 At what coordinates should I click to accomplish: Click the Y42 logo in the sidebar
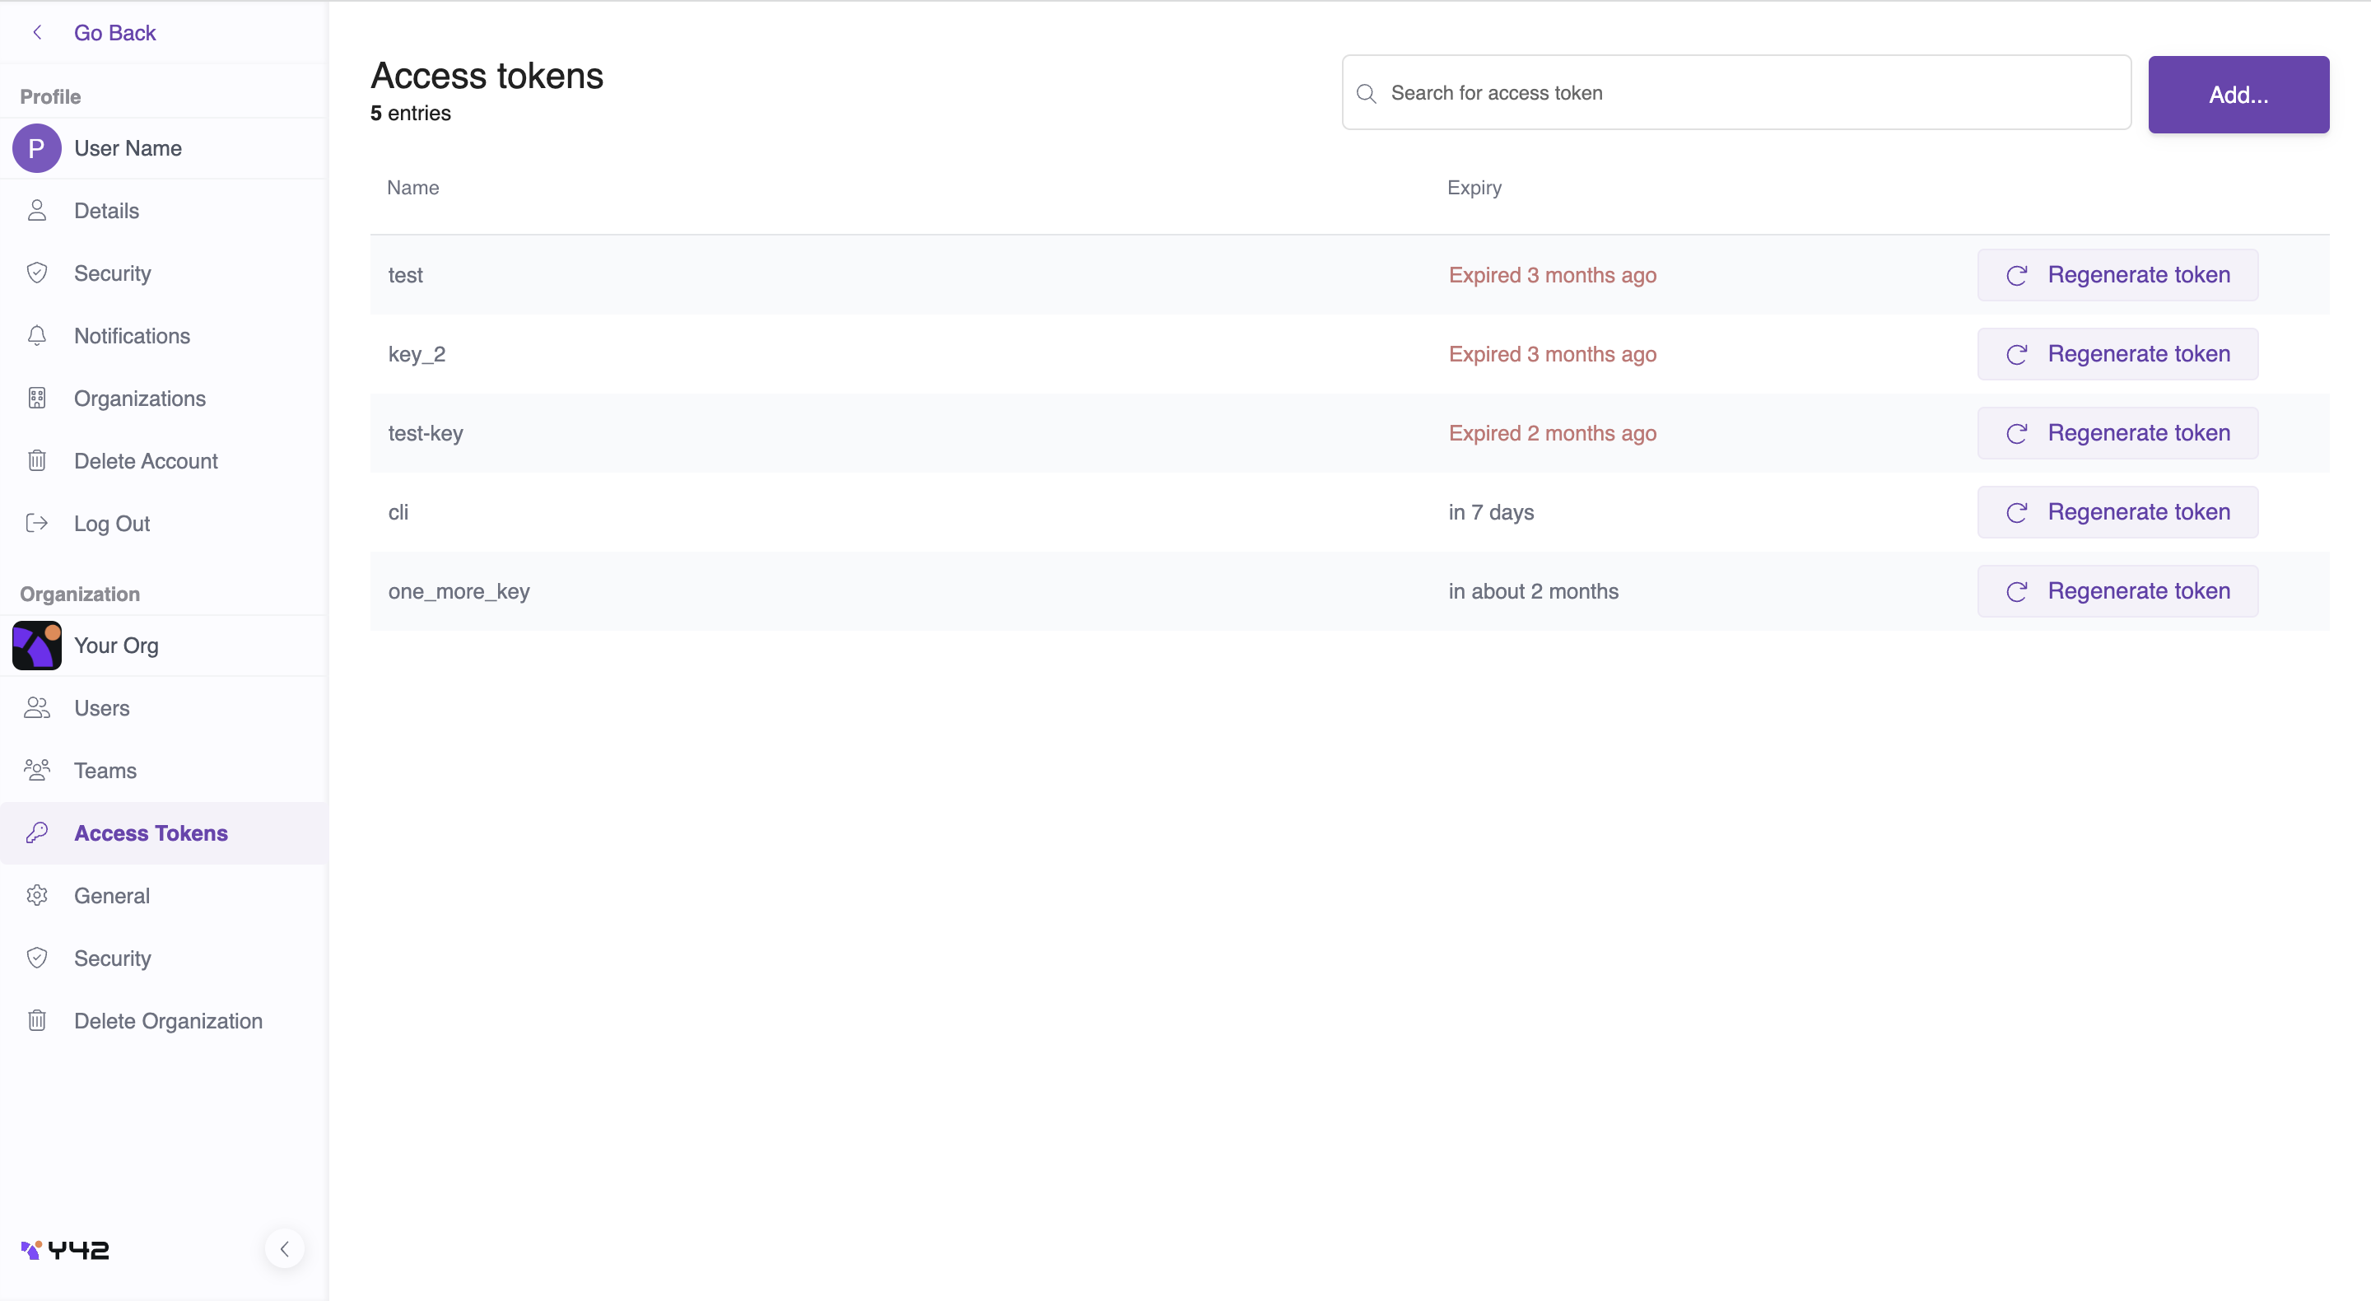[x=64, y=1249]
